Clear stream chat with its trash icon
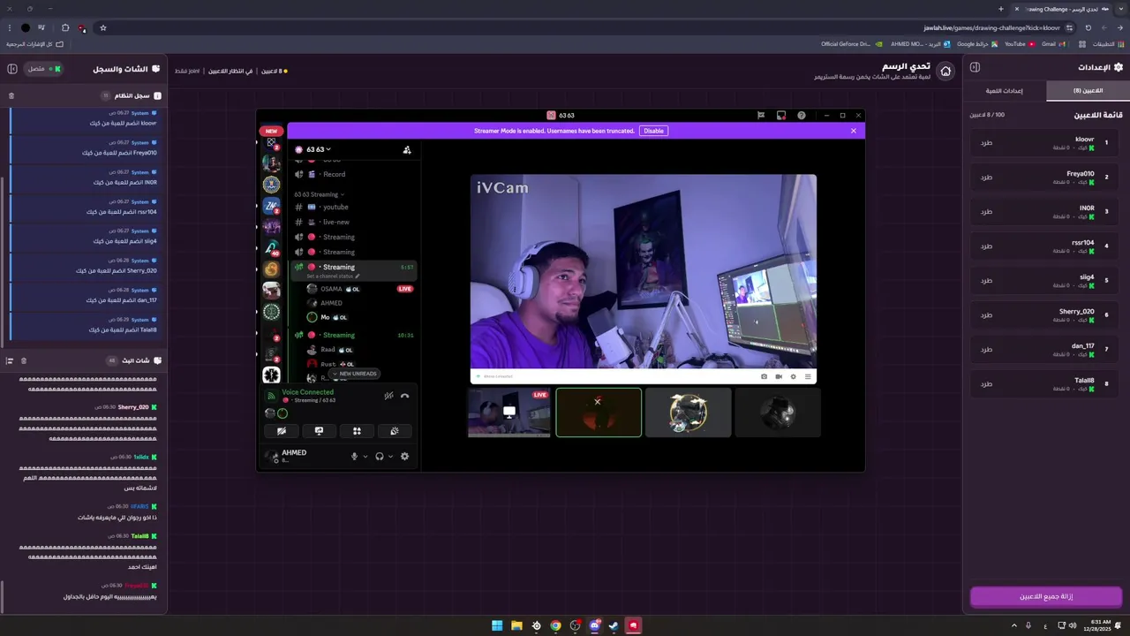The width and height of the screenshot is (1130, 636). (24, 360)
